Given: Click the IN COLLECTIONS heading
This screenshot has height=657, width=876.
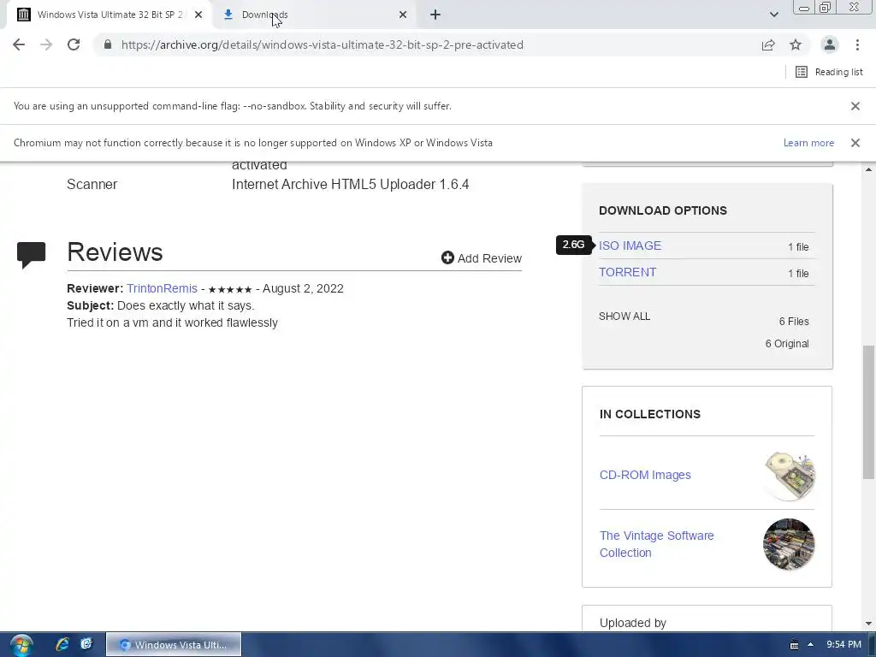Looking at the screenshot, I should tap(650, 414).
